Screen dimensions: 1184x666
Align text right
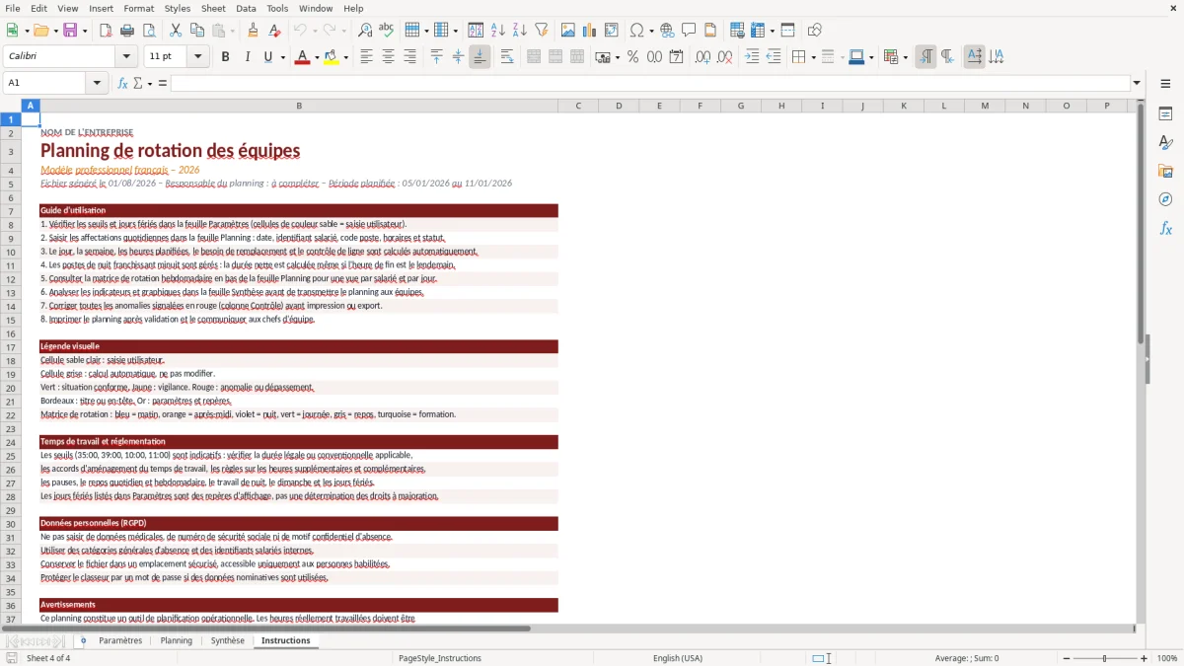(409, 57)
